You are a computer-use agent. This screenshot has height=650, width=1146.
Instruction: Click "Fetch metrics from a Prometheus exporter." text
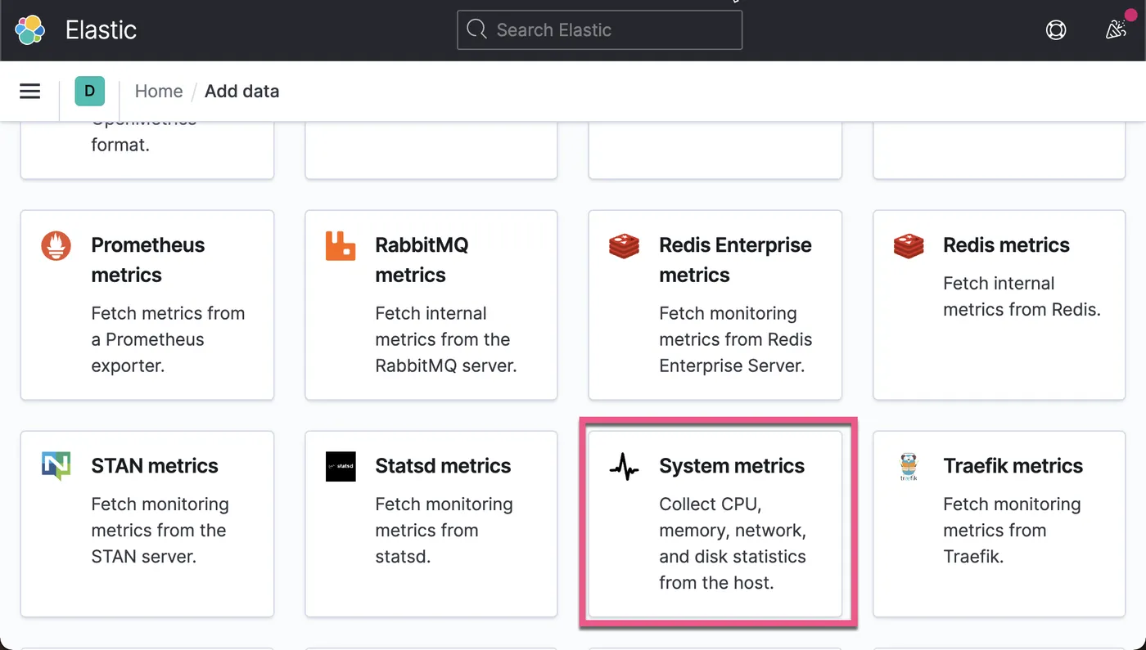coord(168,339)
